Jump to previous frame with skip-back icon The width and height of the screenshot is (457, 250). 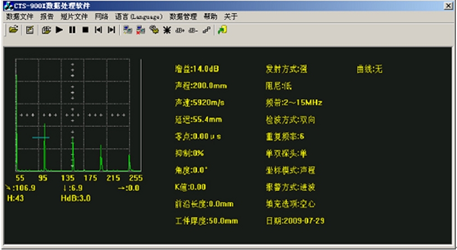tap(99, 30)
